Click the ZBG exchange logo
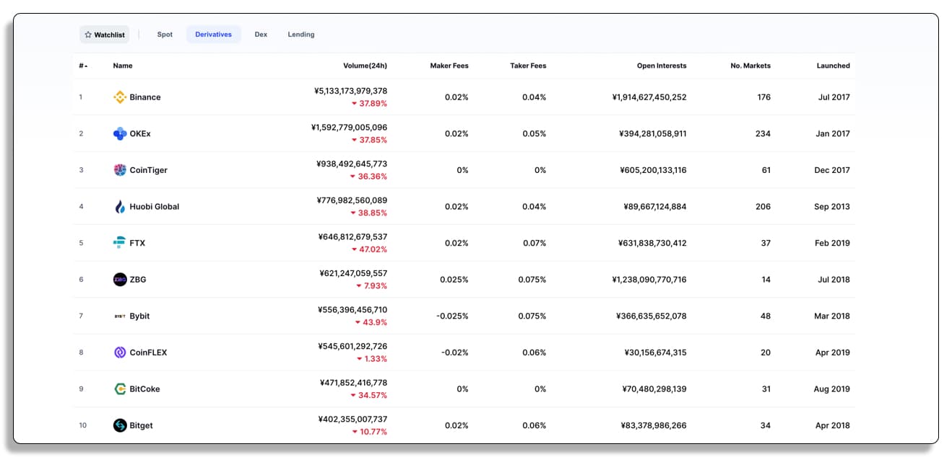 coord(120,280)
